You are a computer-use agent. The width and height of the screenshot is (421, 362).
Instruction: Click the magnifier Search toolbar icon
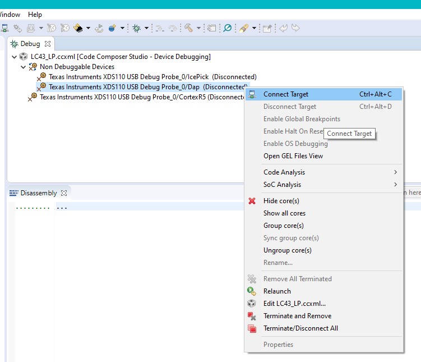pos(228,28)
